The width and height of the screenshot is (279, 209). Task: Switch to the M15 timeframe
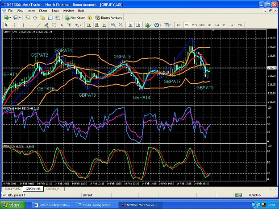pos(194,25)
